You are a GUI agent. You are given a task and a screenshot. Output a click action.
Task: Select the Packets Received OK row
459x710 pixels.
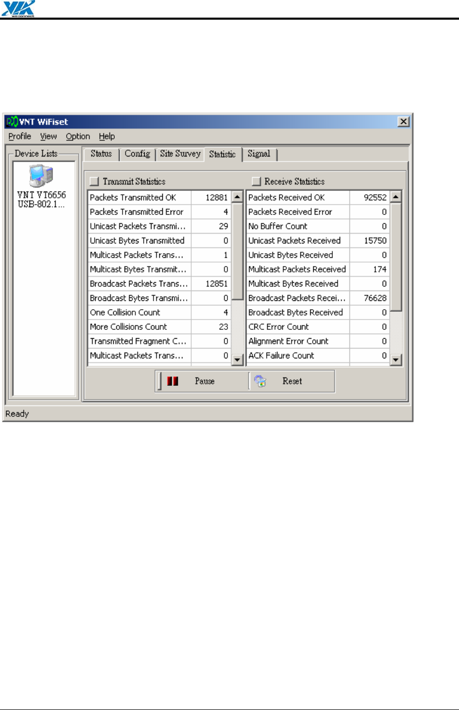point(318,197)
